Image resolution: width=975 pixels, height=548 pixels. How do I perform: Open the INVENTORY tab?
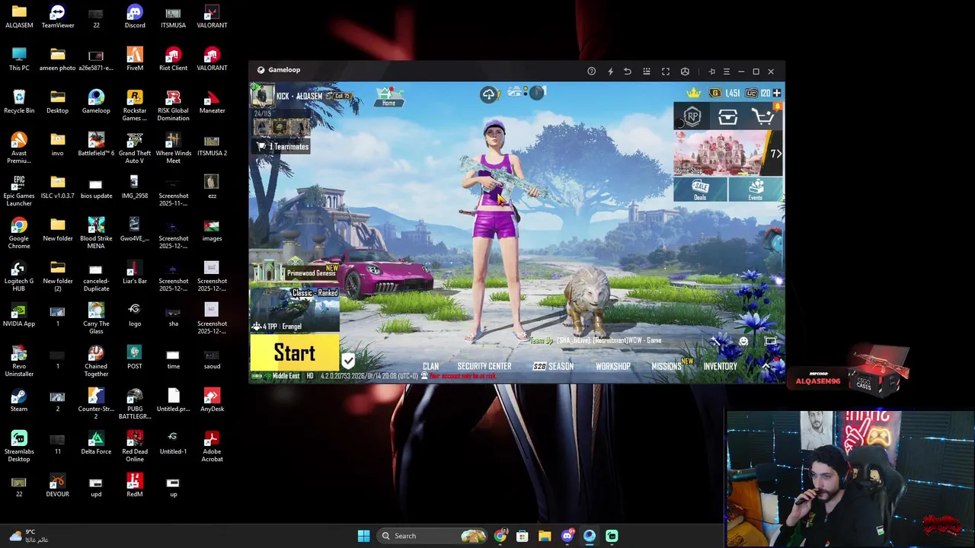tap(720, 366)
